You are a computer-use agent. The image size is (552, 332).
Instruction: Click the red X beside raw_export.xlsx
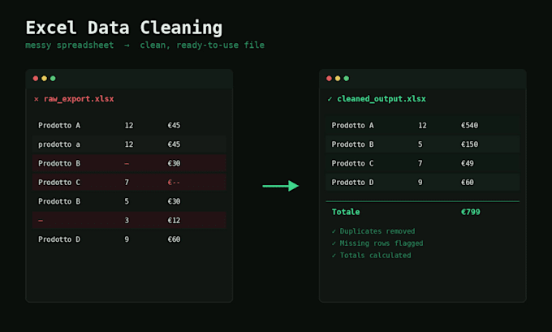click(37, 99)
